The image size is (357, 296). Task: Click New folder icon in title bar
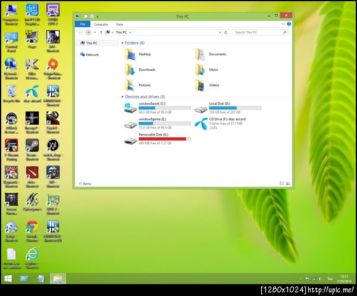(92, 17)
